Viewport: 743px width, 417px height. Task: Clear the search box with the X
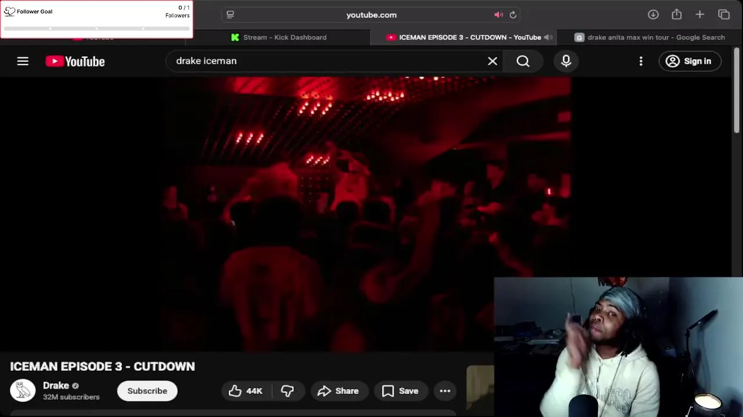[492, 61]
